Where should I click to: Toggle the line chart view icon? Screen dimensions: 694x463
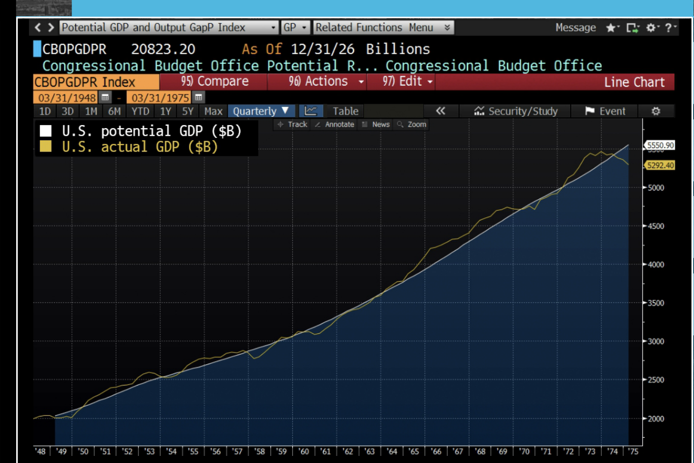311,111
